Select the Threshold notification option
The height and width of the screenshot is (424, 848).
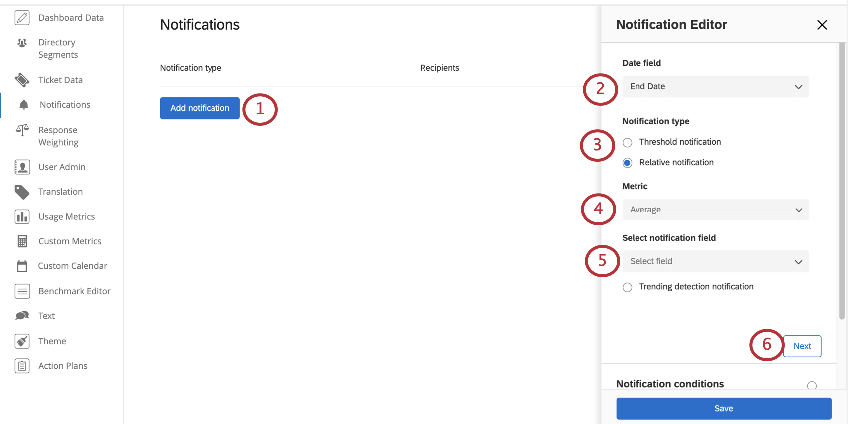click(x=627, y=142)
